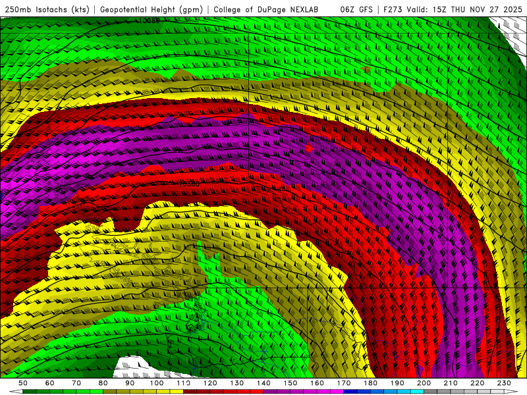
Task: Click the '250mb Isotachs (kts)' title text
Action: [x=47, y=10]
